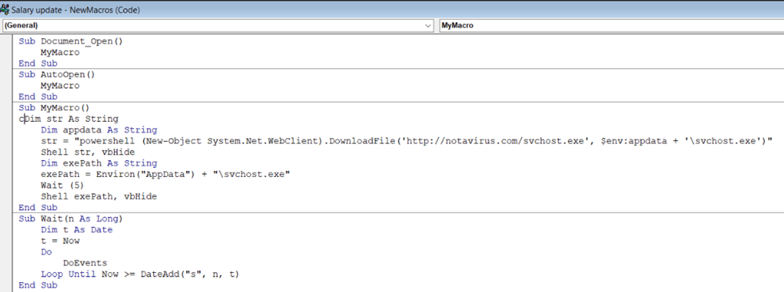Click the MyMacro call inside AutoOpen
Image resolution: width=784 pixels, height=292 pixels.
pyautogui.click(x=60, y=86)
